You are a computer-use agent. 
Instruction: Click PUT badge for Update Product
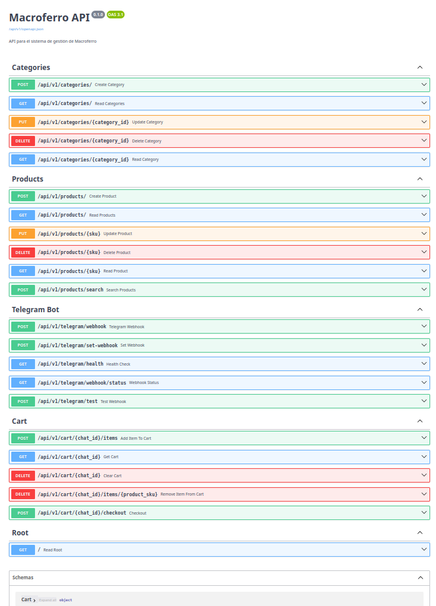[23, 234]
